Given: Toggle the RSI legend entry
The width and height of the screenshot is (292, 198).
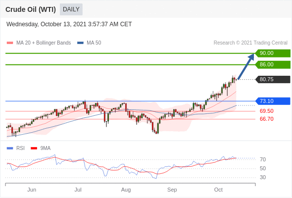Looking at the screenshot, I should [16, 148].
